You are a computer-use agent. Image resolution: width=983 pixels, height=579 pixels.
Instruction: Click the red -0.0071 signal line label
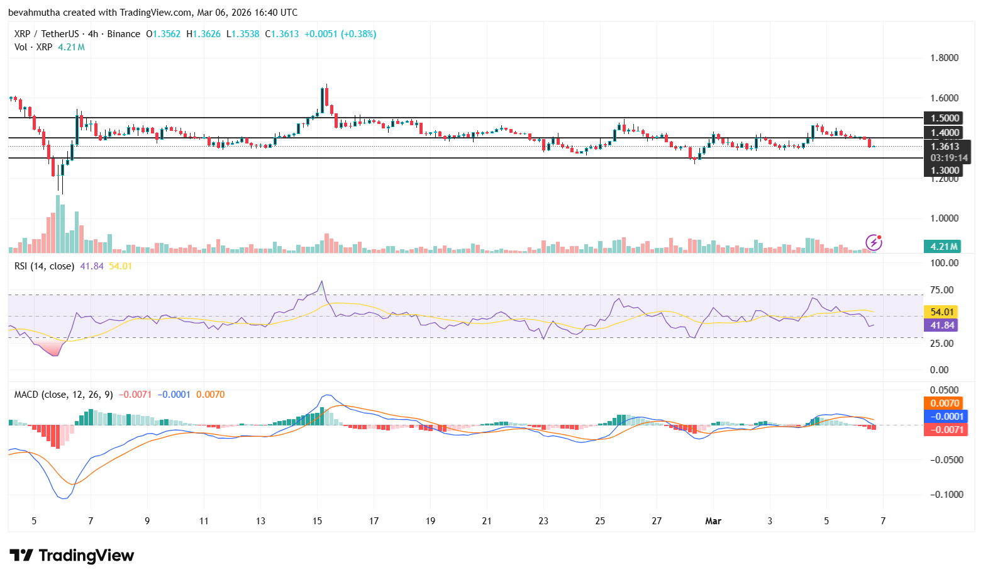click(945, 429)
